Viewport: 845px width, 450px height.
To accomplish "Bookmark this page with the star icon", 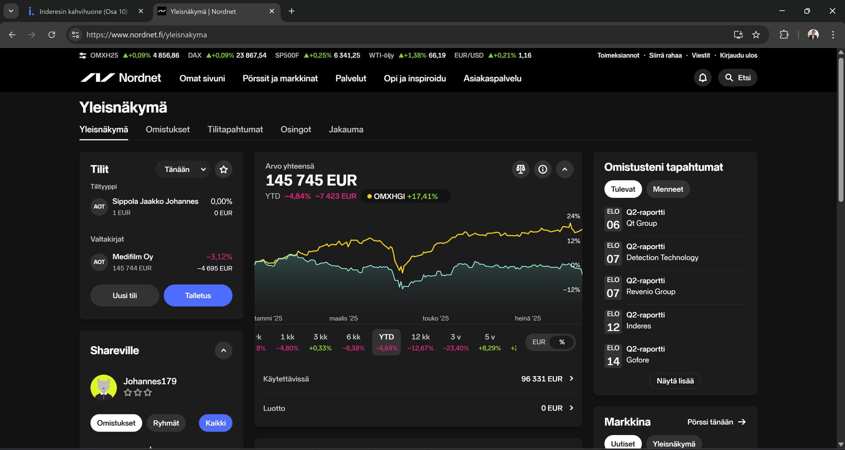I will point(756,35).
